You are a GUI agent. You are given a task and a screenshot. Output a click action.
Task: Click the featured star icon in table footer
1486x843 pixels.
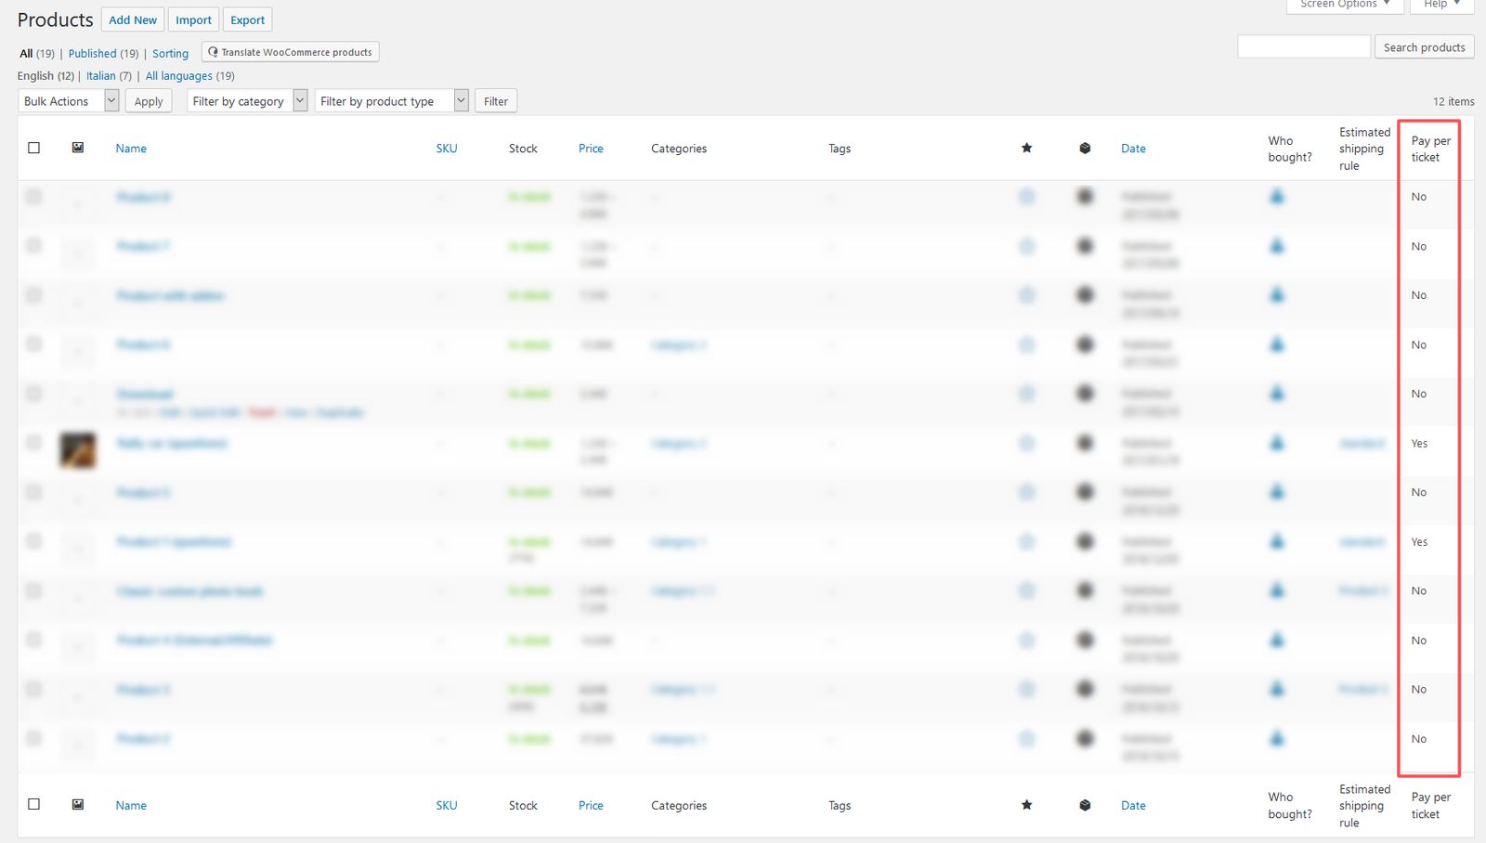point(1026,805)
